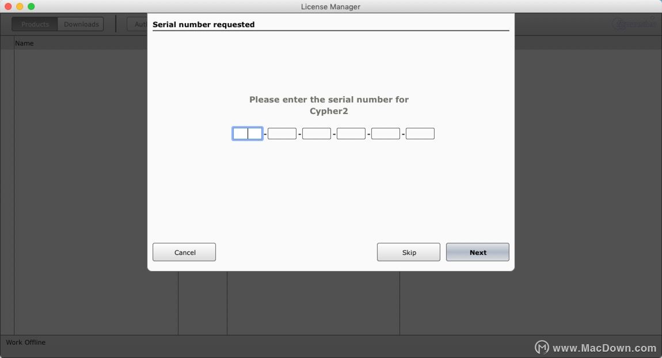Click the Work Offline status text
This screenshot has height=358, width=662.
25,342
